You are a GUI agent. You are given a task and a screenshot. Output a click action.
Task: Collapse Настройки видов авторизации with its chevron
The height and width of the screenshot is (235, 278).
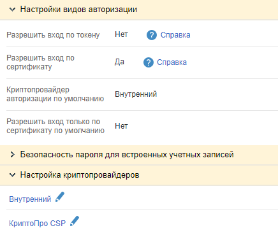[13, 10]
